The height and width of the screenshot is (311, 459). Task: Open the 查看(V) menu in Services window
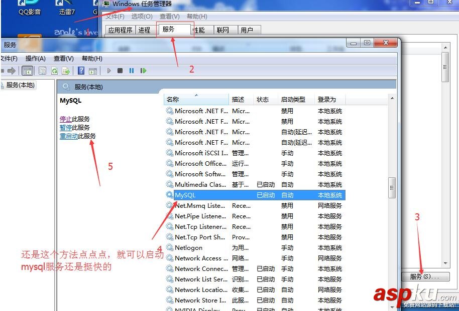63,59
